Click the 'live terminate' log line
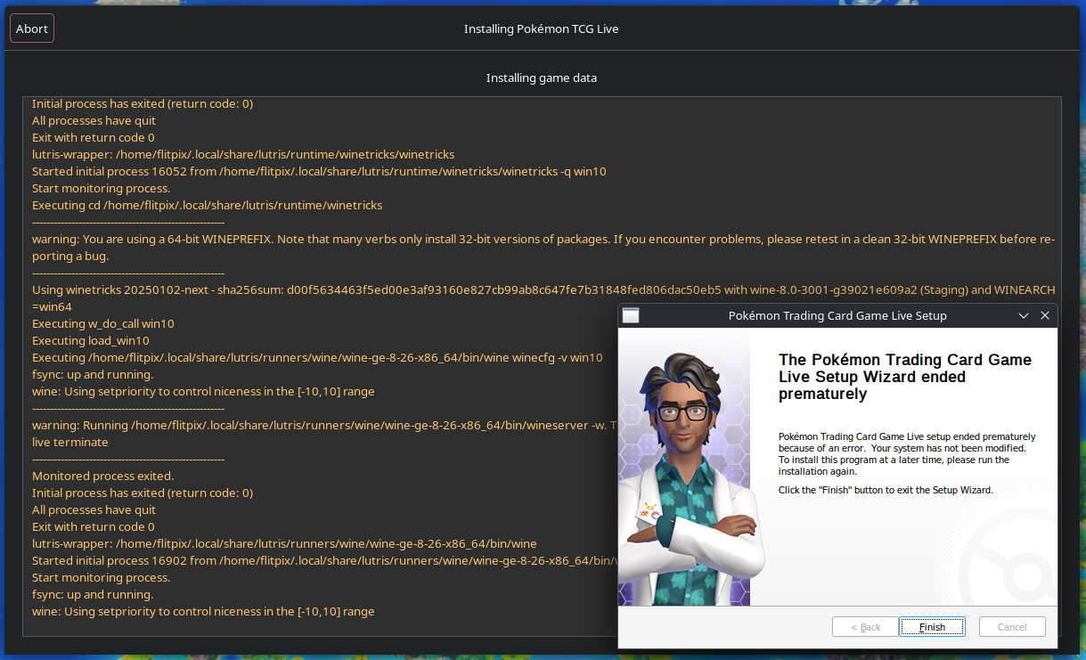 click(x=70, y=442)
